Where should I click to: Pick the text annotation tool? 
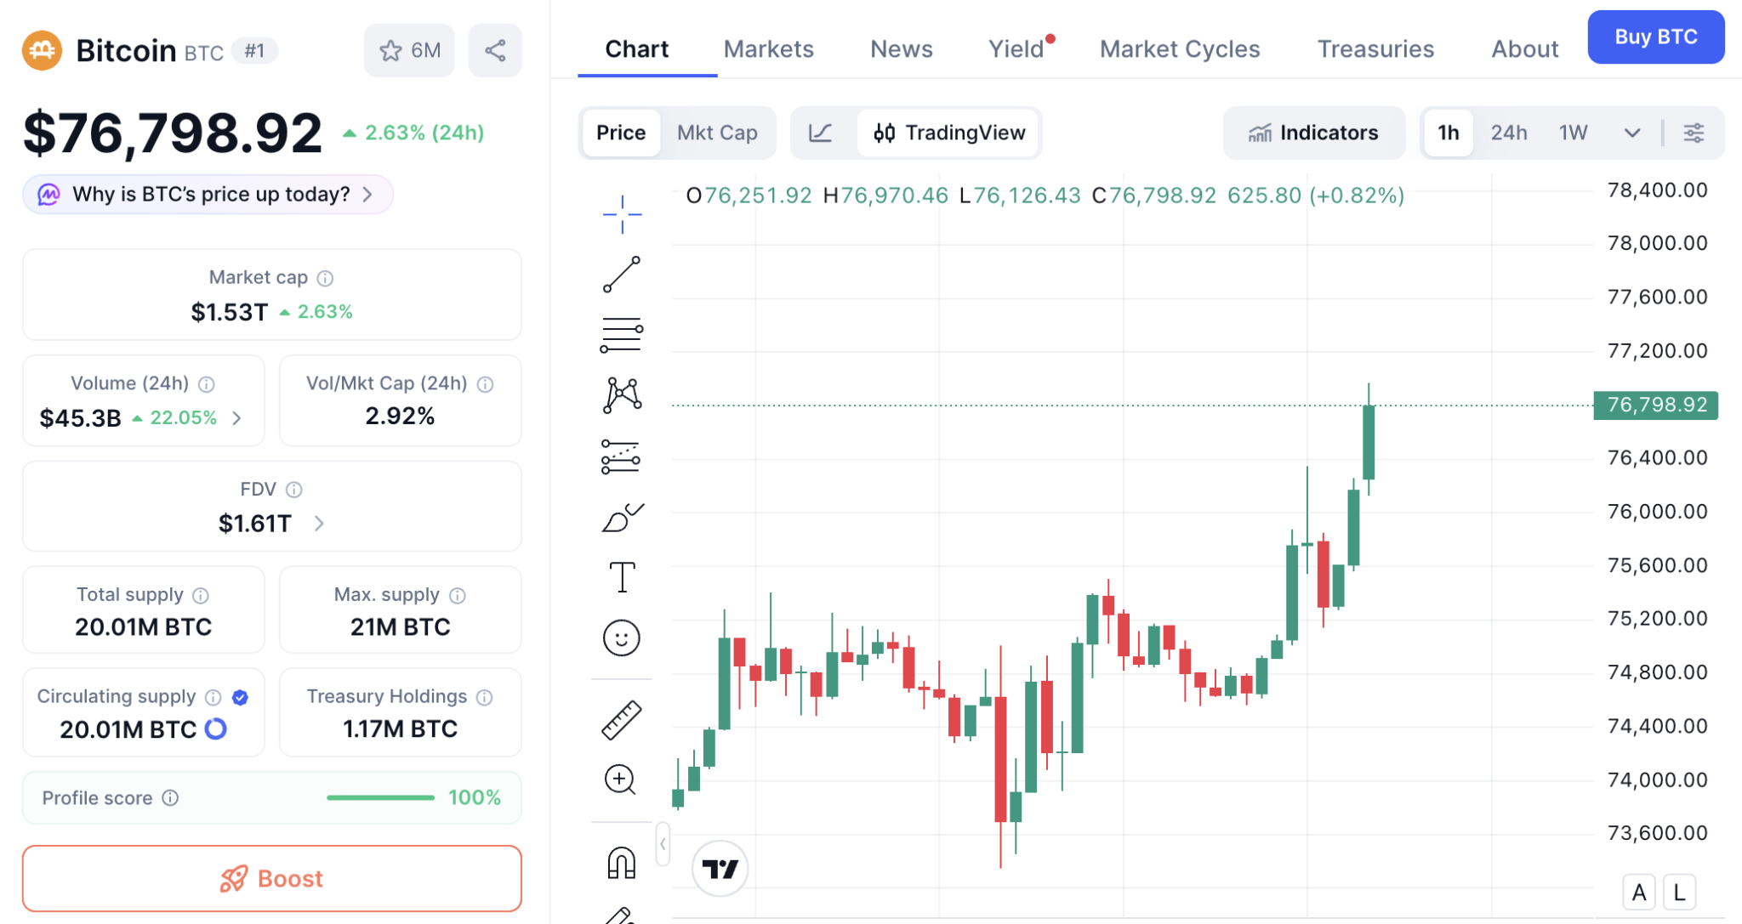(x=622, y=577)
